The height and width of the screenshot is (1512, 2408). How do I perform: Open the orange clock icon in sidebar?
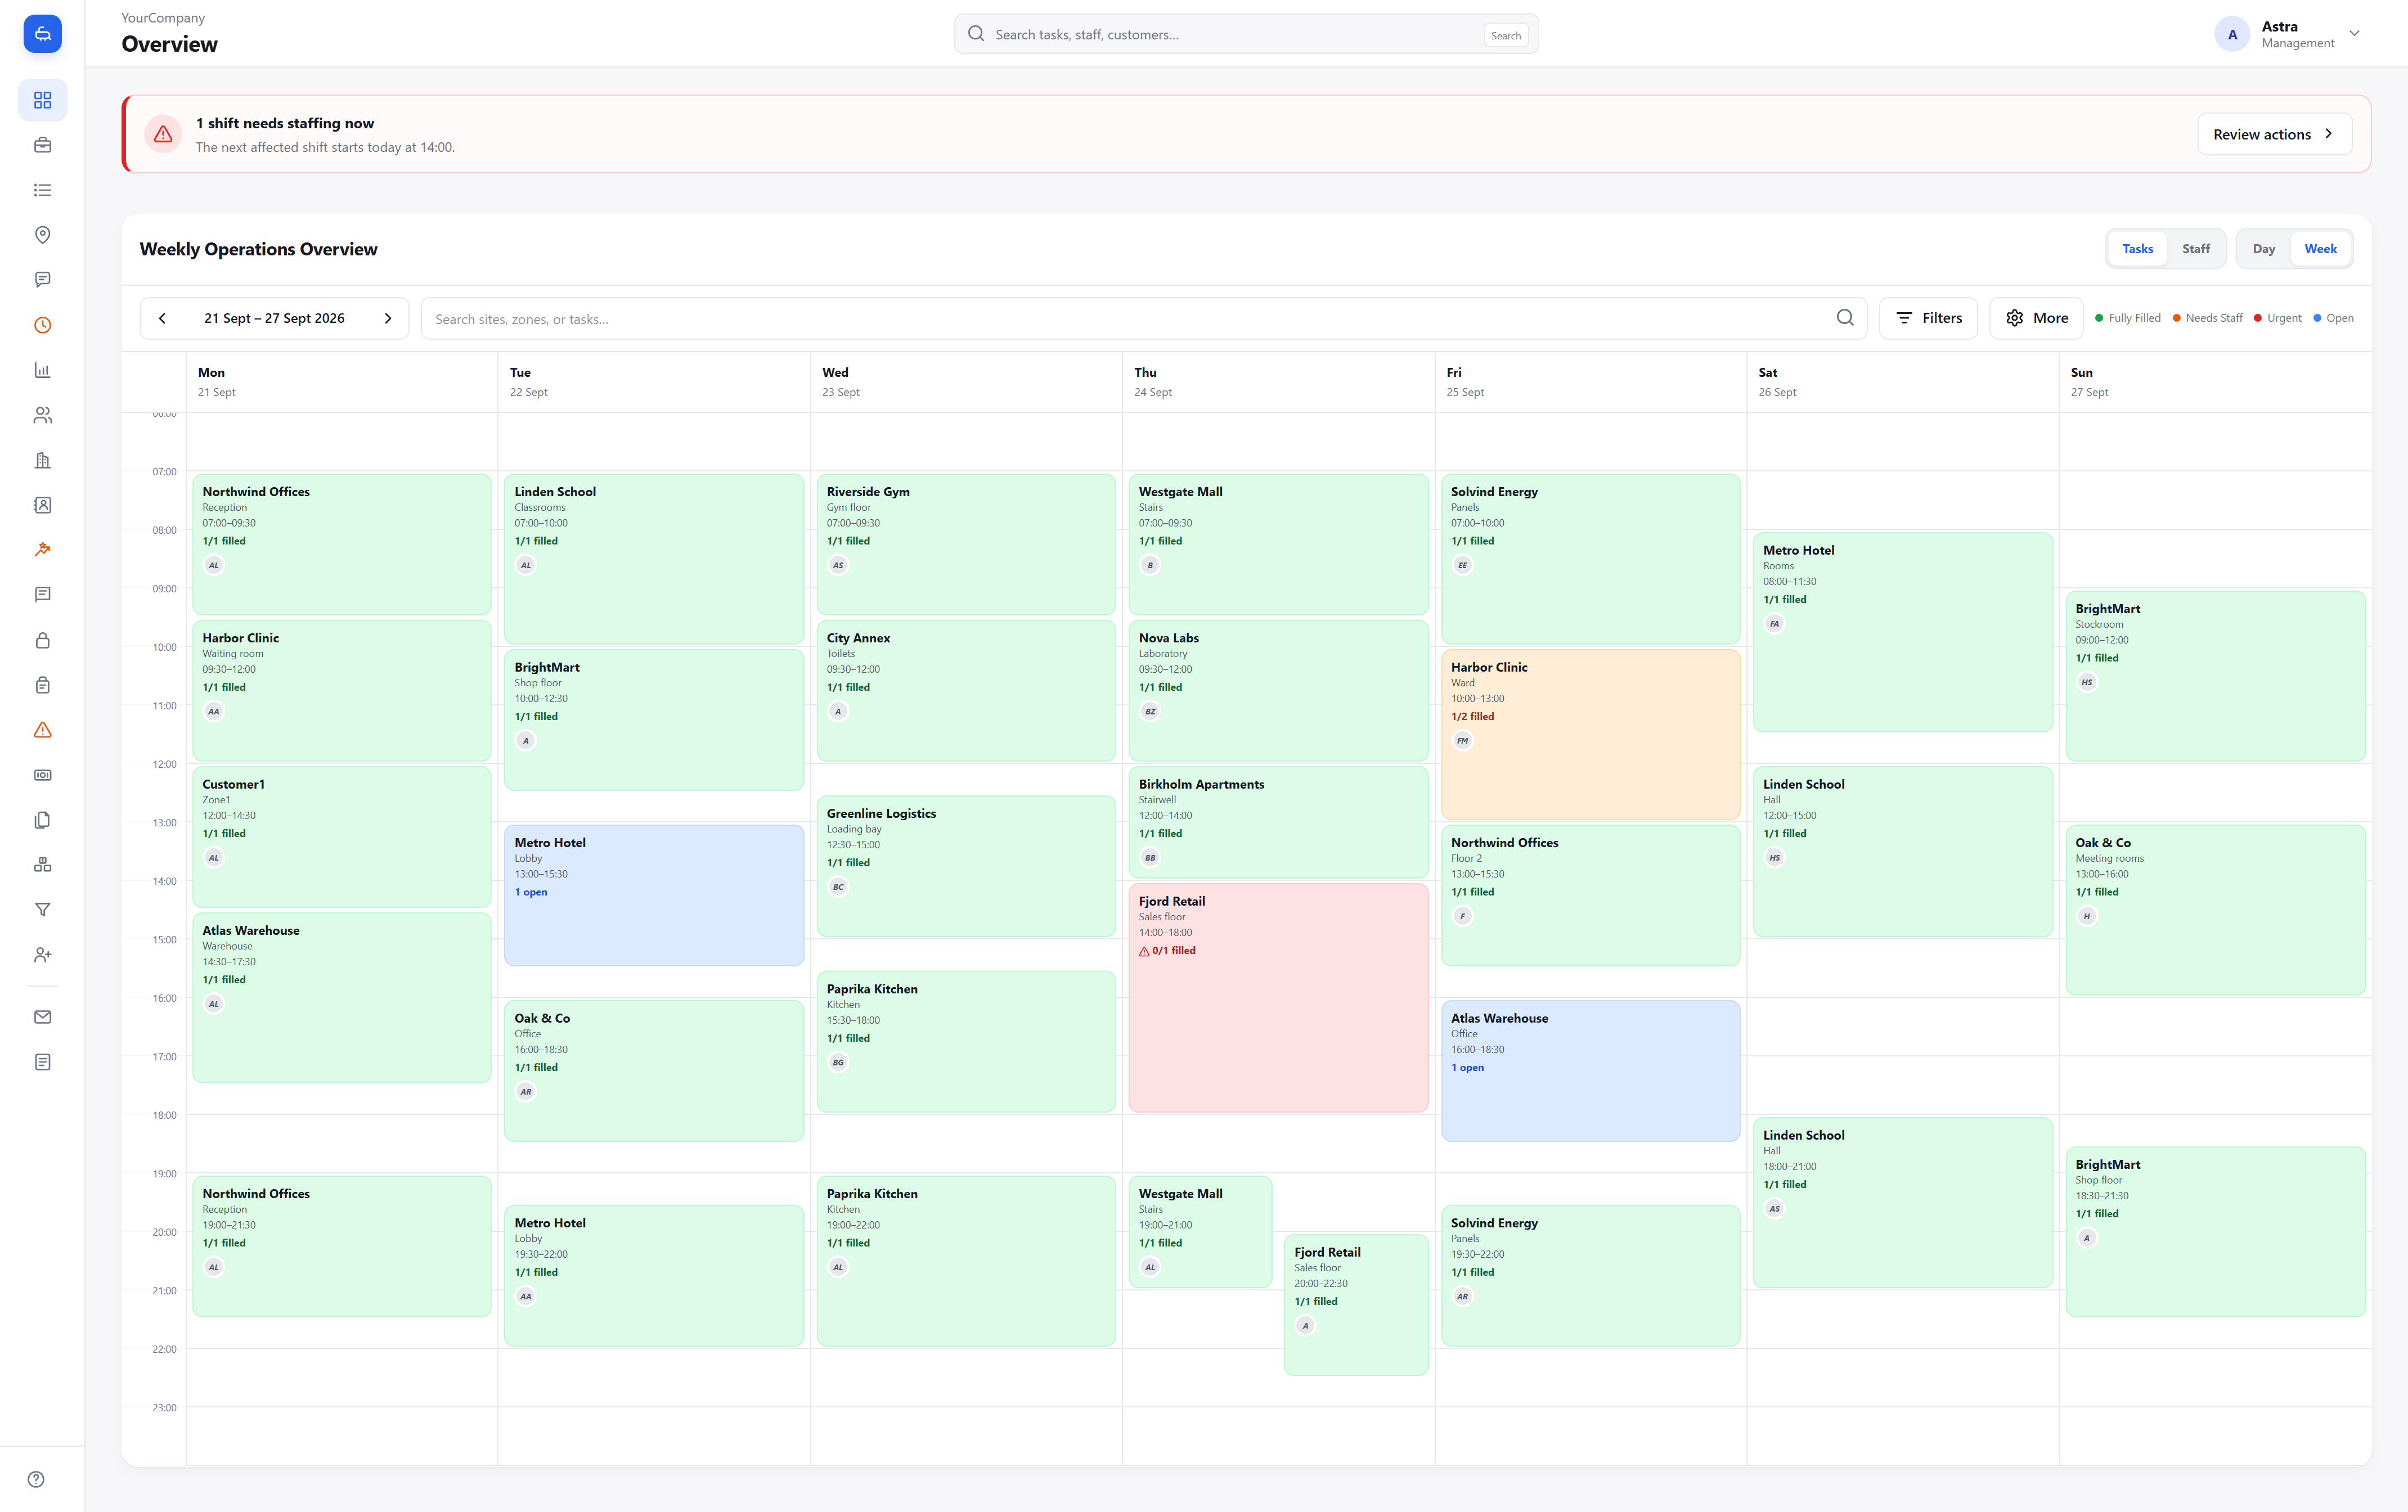42,325
